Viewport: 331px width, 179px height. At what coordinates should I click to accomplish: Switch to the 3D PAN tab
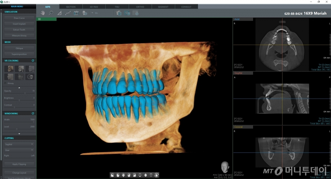[94, 7]
